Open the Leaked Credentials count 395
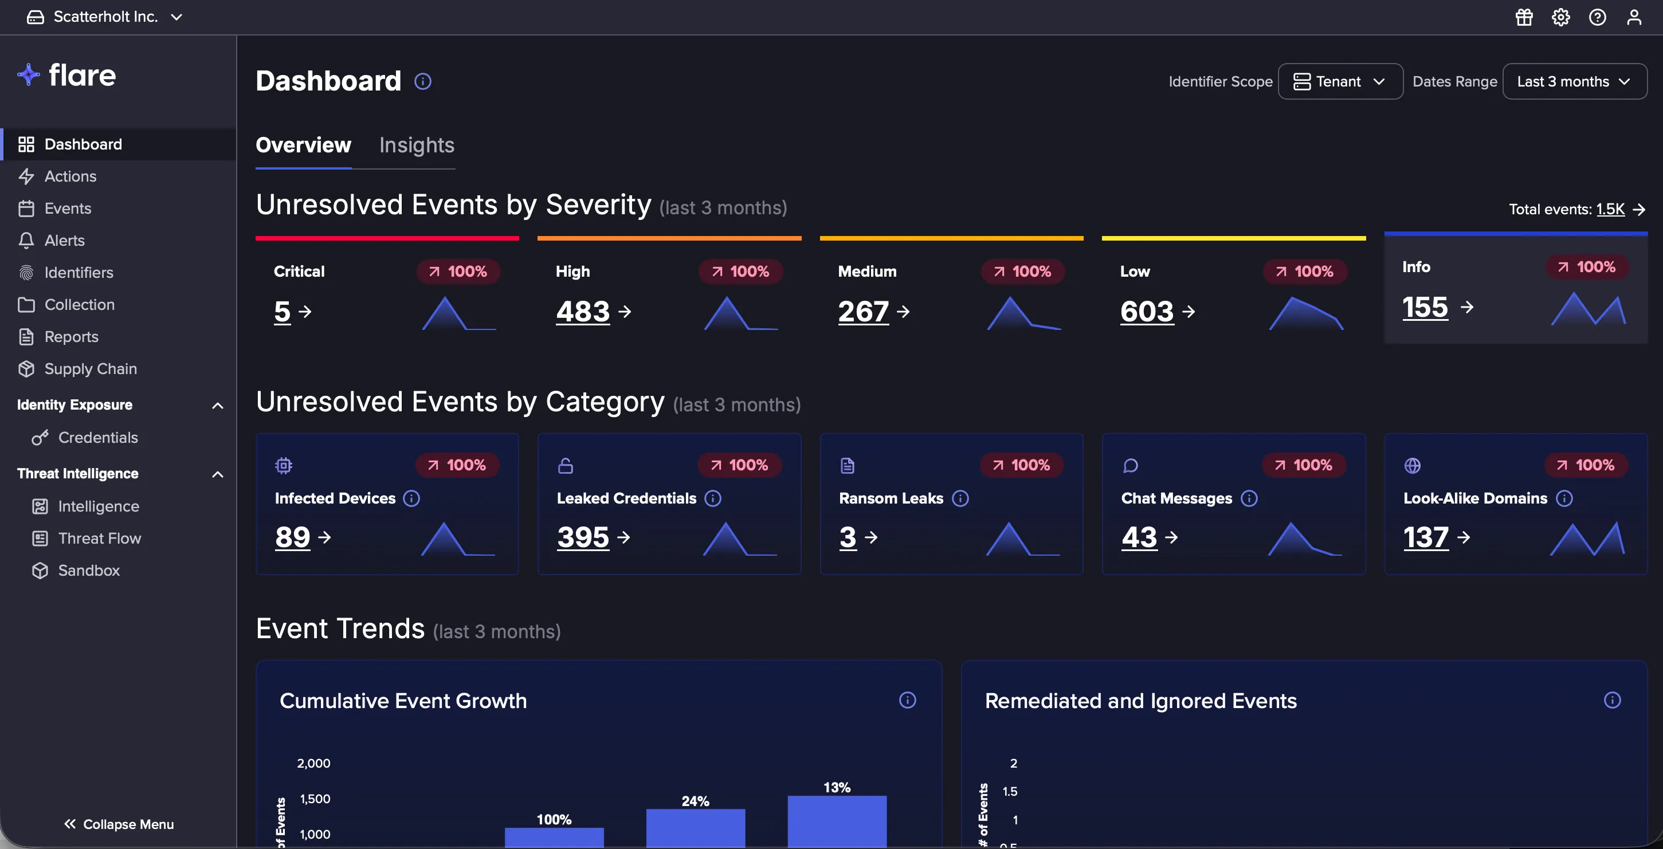Viewport: 1663px width, 849px height. pyautogui.click(x=583, y=537)
